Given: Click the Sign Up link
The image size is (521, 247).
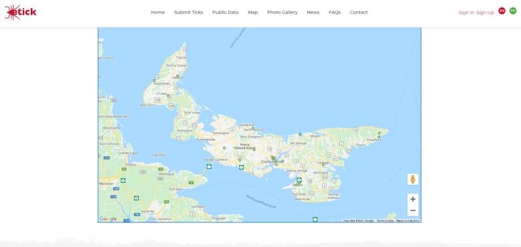Looking at the screenshot, I should (485, 13).
